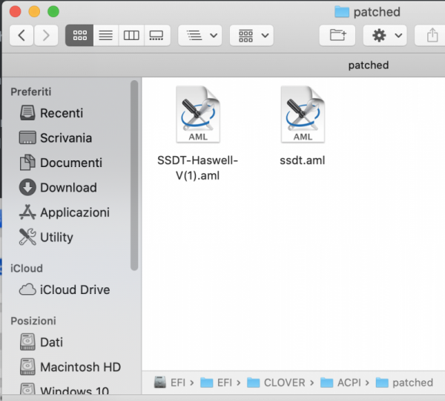Click CLOVER in the path bar
The image size is (445, 401).
click(284, 382)
